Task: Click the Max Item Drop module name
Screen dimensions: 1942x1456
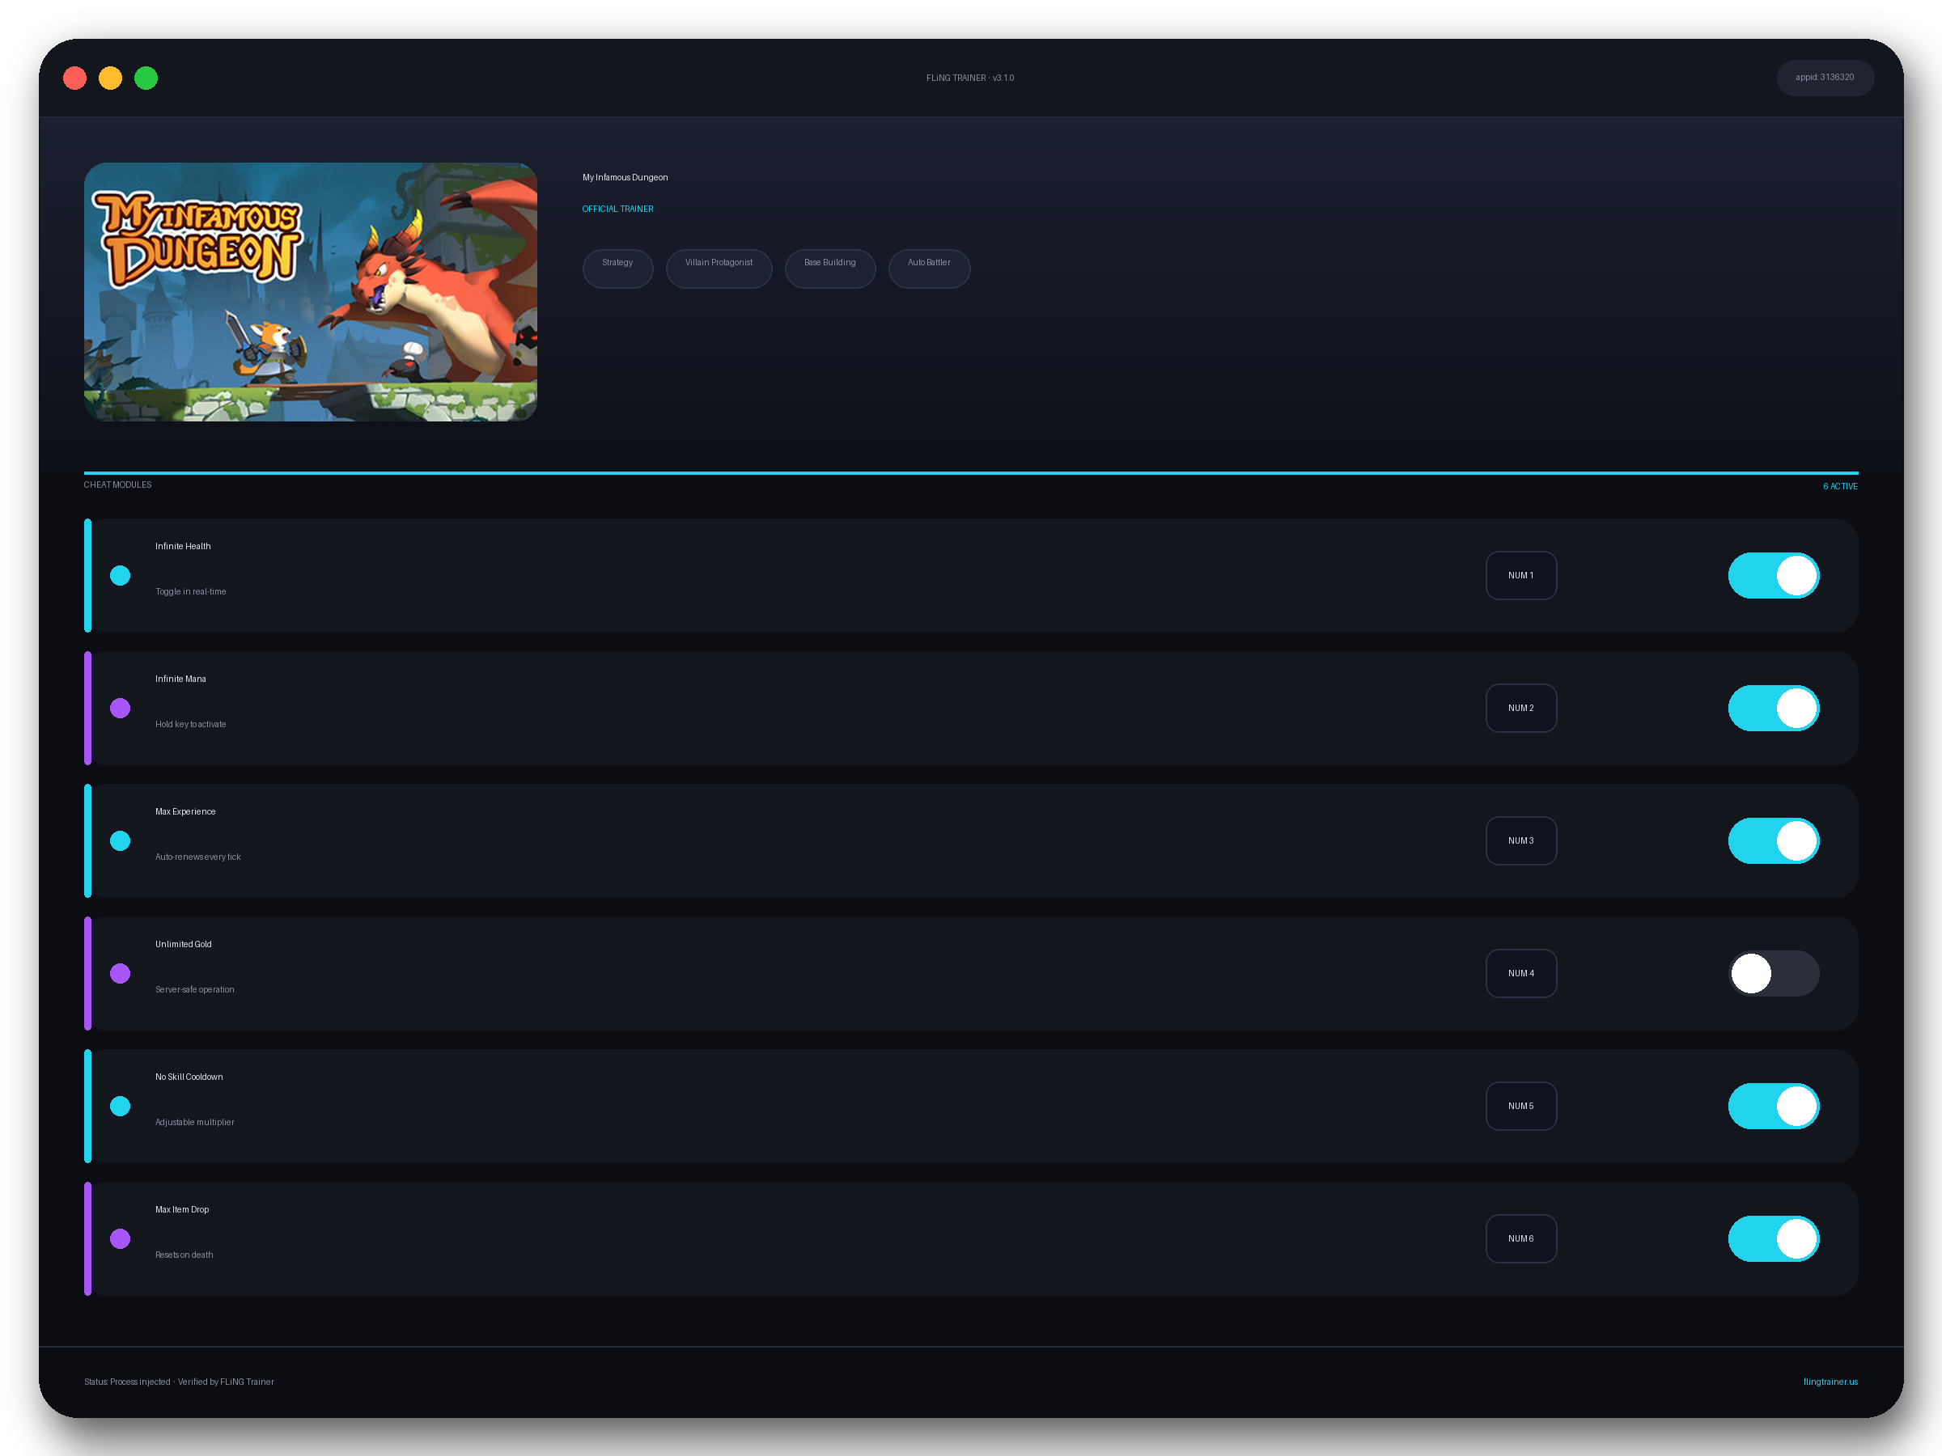Action: point(182,1208)
